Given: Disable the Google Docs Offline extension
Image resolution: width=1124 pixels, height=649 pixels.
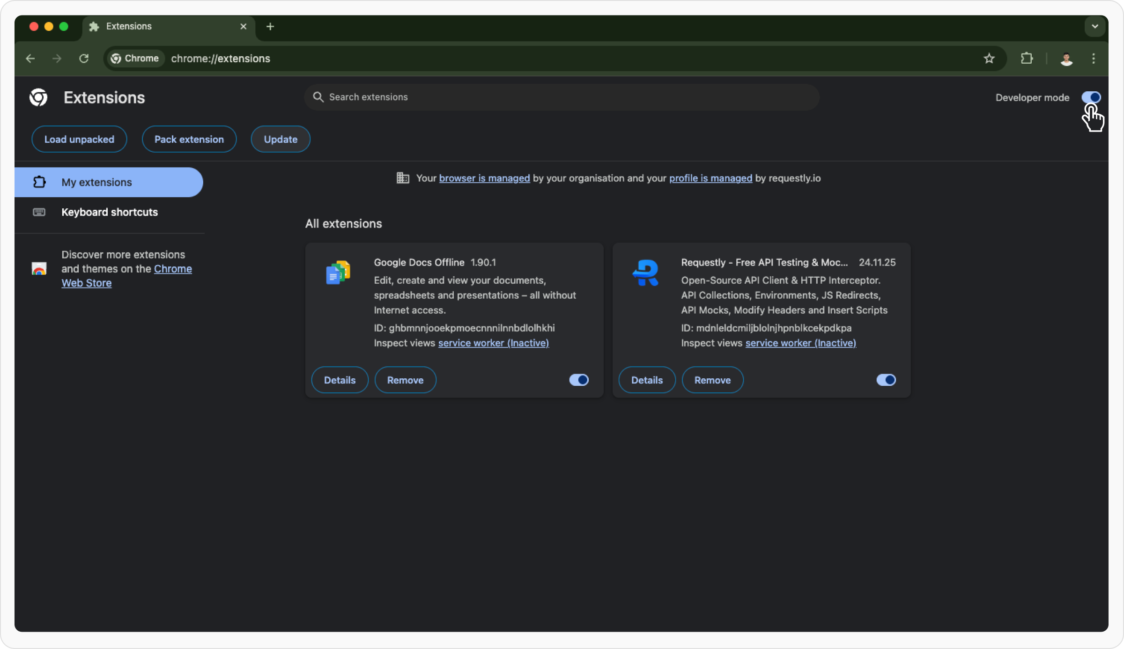Looking at the screenshot, I should 579,380.
